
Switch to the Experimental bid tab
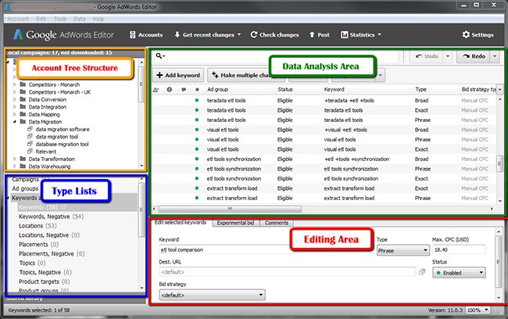[234, 224]
